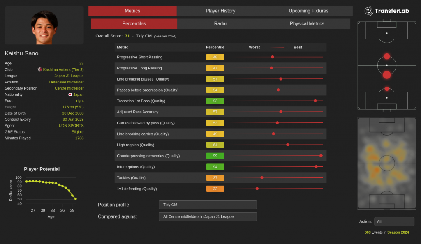Open the Player History tab

220,11
